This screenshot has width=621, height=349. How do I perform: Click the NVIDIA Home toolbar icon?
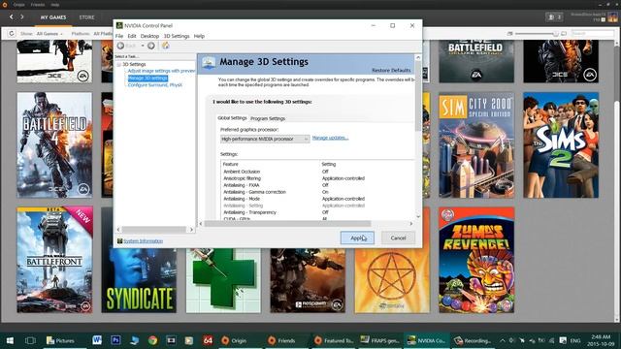pos(166,46)
